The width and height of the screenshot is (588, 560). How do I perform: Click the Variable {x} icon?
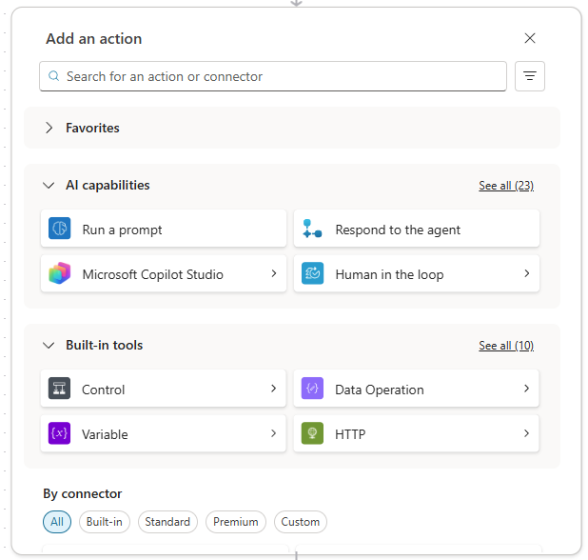[59, 433]
